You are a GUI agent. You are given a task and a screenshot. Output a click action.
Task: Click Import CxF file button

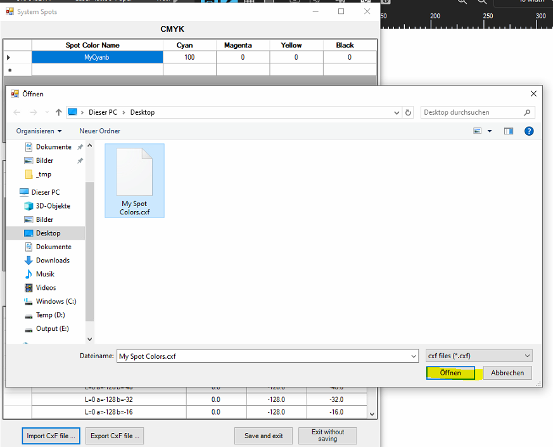click(x=51, y=436)
